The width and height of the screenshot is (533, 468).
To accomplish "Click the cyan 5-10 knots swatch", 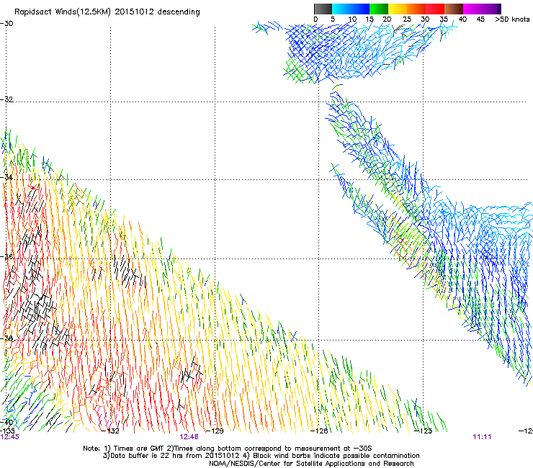I will click(341, 9).
